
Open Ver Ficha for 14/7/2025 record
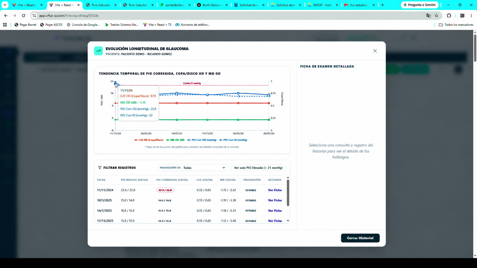[x=275, y=211]
